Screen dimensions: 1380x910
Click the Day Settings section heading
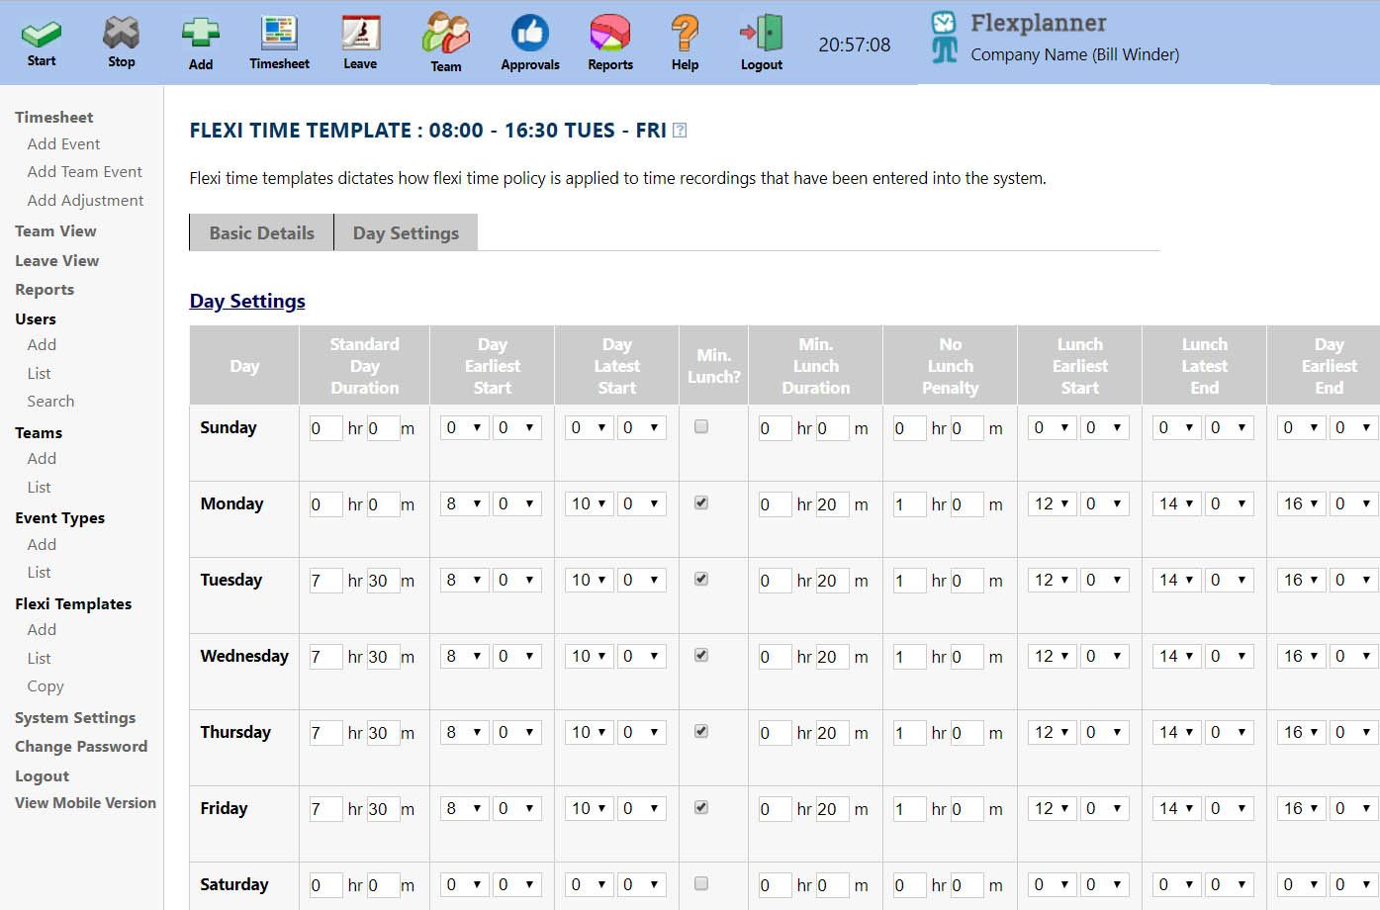tap(247, 301)
